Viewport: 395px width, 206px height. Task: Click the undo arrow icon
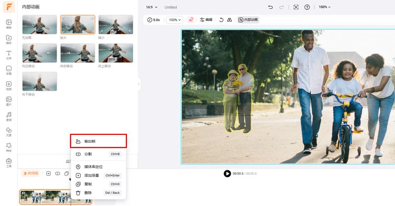point(271,7)
